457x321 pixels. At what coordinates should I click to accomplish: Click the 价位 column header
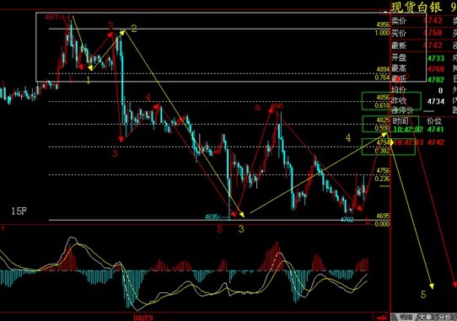click(434, 120)
